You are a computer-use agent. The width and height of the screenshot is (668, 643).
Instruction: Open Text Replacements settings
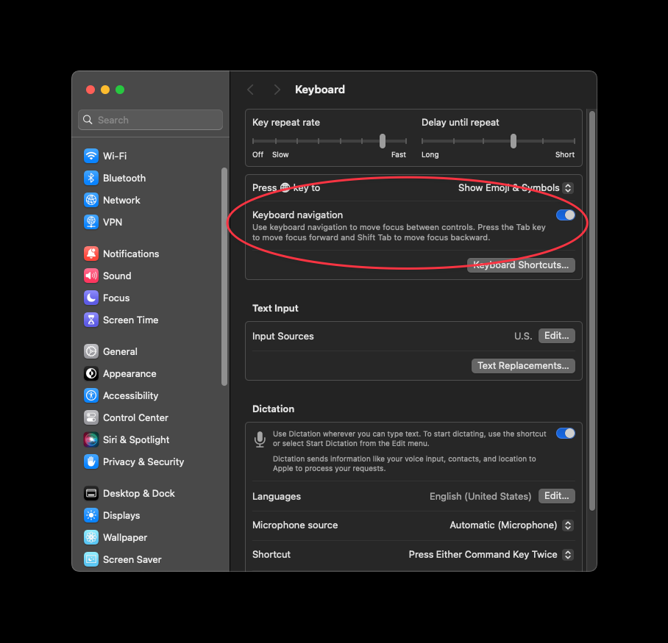[x=523, y=365]
